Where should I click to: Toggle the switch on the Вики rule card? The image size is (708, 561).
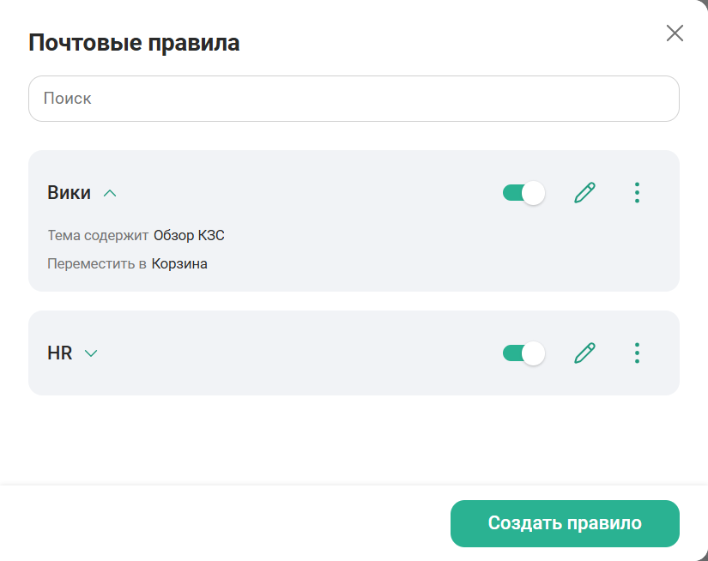[x=523, y=193]
